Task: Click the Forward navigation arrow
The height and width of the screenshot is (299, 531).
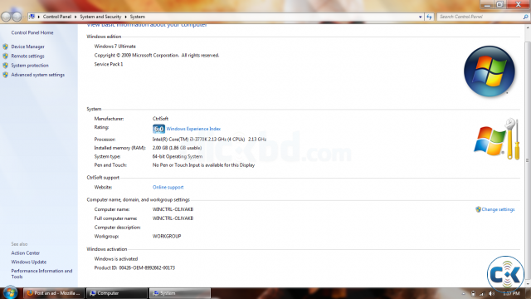Action: point(17,17)
